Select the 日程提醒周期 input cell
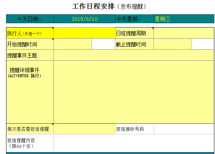This screenshot has height=154, width=215. [184, 33]
